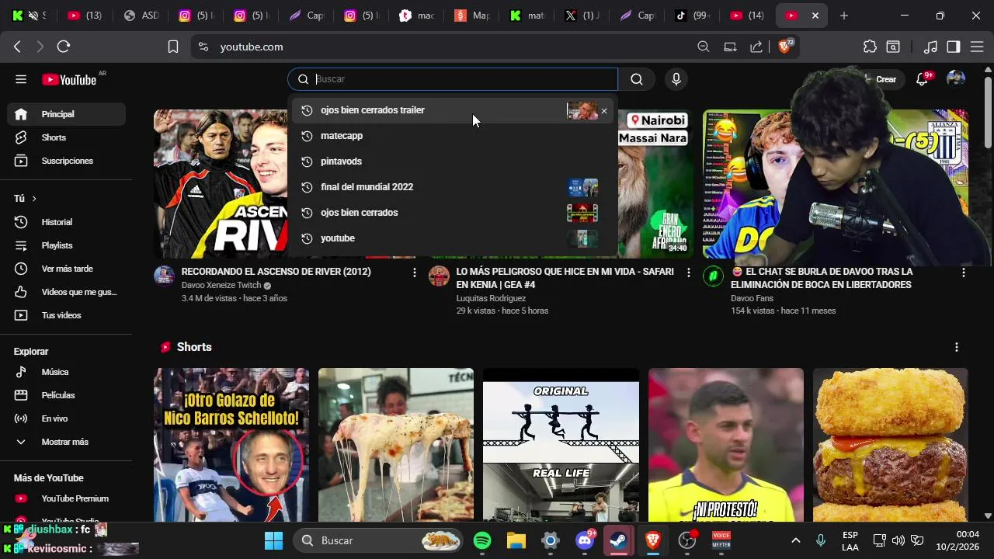
Task: Reload the page
Action: pyautogui.click(x=64, y=47)
